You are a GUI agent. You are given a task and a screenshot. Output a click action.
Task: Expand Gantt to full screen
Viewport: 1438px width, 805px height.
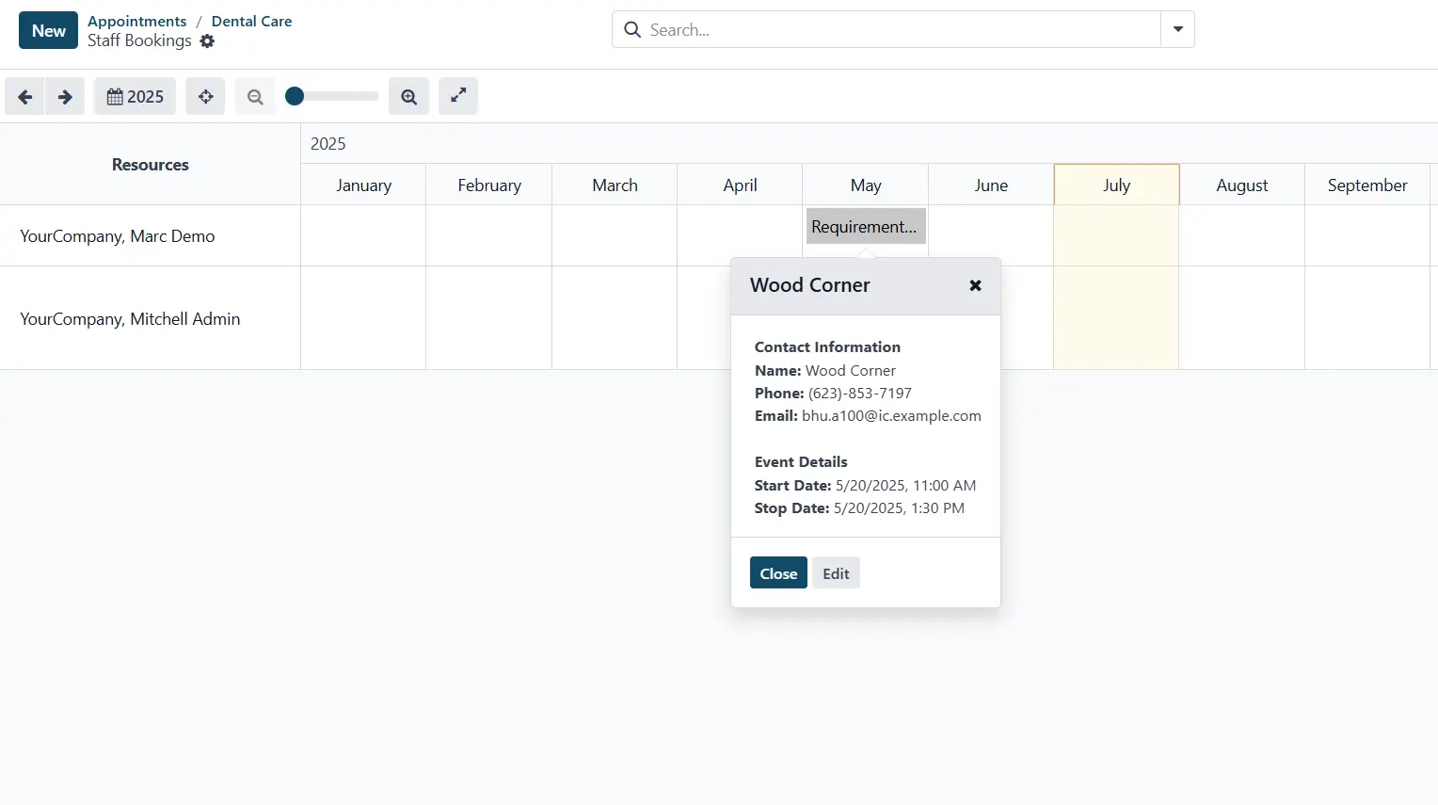click(x=458, y=96)
